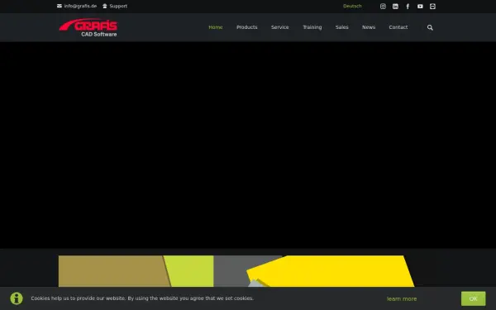
Task: Open the TeamViewer icon in the top bar
Action: [432, 7]
